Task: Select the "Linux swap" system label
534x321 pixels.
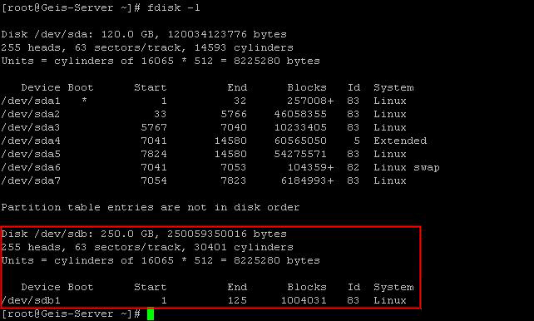Action: click(x=407, y=167)
